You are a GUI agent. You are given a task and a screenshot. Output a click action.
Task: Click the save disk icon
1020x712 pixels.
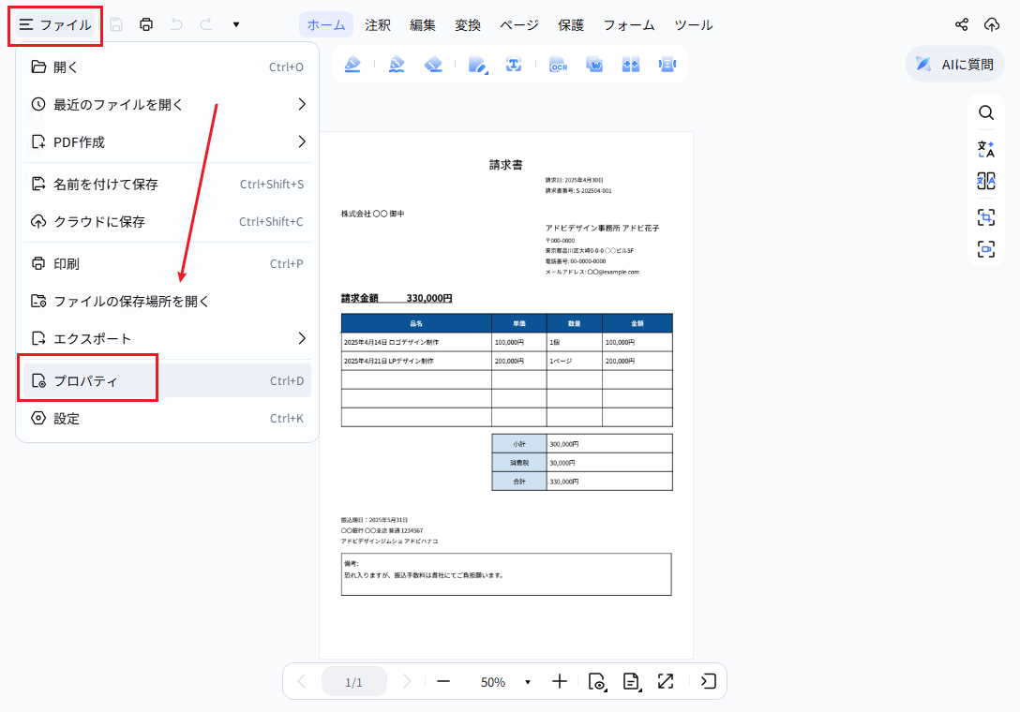pyautogui.click(x=116, y=24)
